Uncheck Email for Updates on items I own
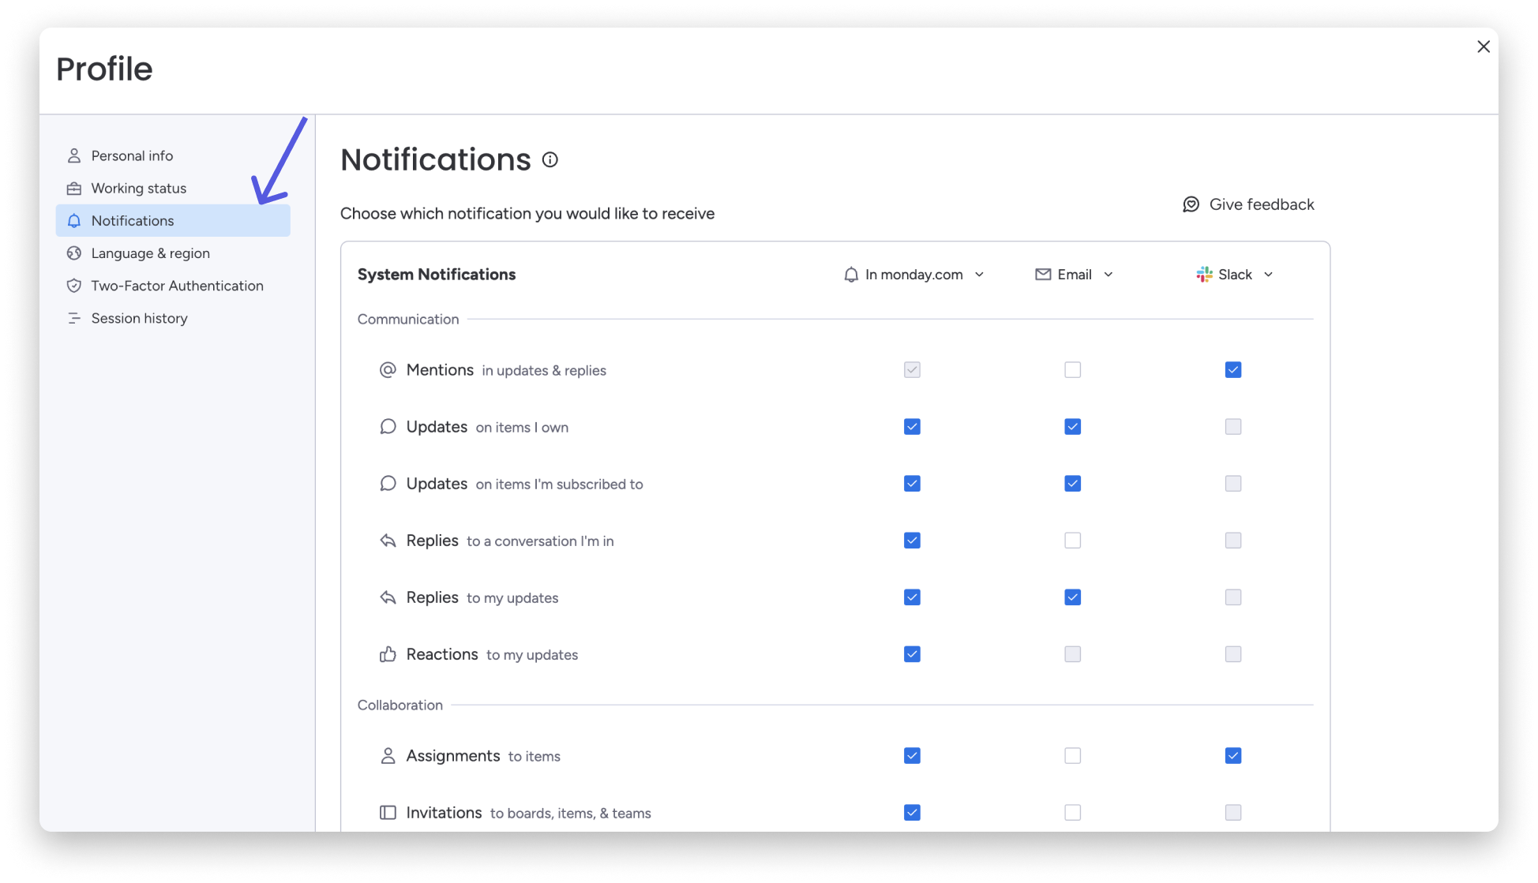The width and height of the screenshot is (1538, 883). [x=1072, y=427]
